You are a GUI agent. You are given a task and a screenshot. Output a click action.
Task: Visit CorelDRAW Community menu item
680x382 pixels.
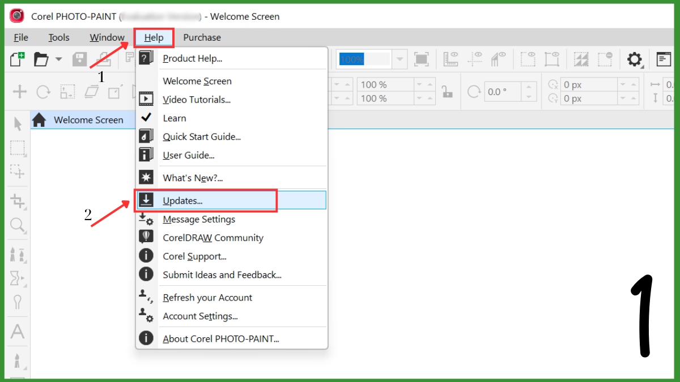tap(231, 238)
